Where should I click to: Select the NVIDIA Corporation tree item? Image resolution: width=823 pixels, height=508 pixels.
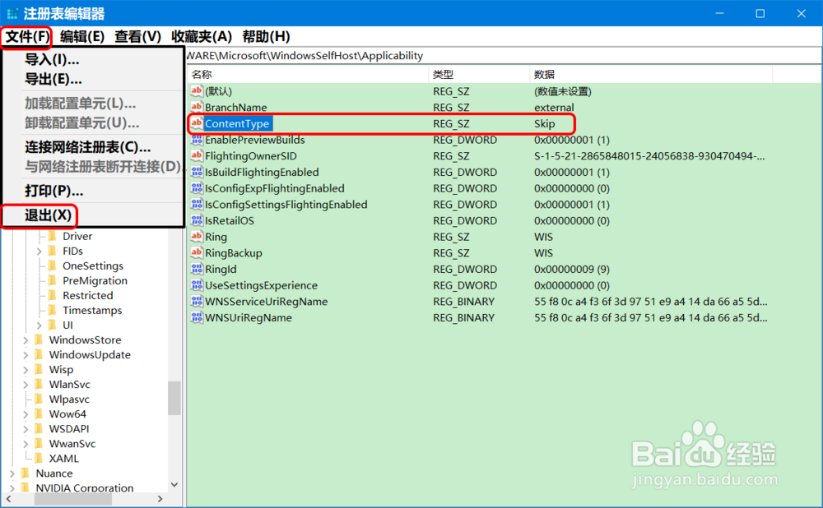84,487
